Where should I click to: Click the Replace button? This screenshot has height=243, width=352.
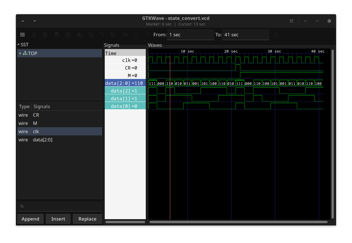pos(88,219)
